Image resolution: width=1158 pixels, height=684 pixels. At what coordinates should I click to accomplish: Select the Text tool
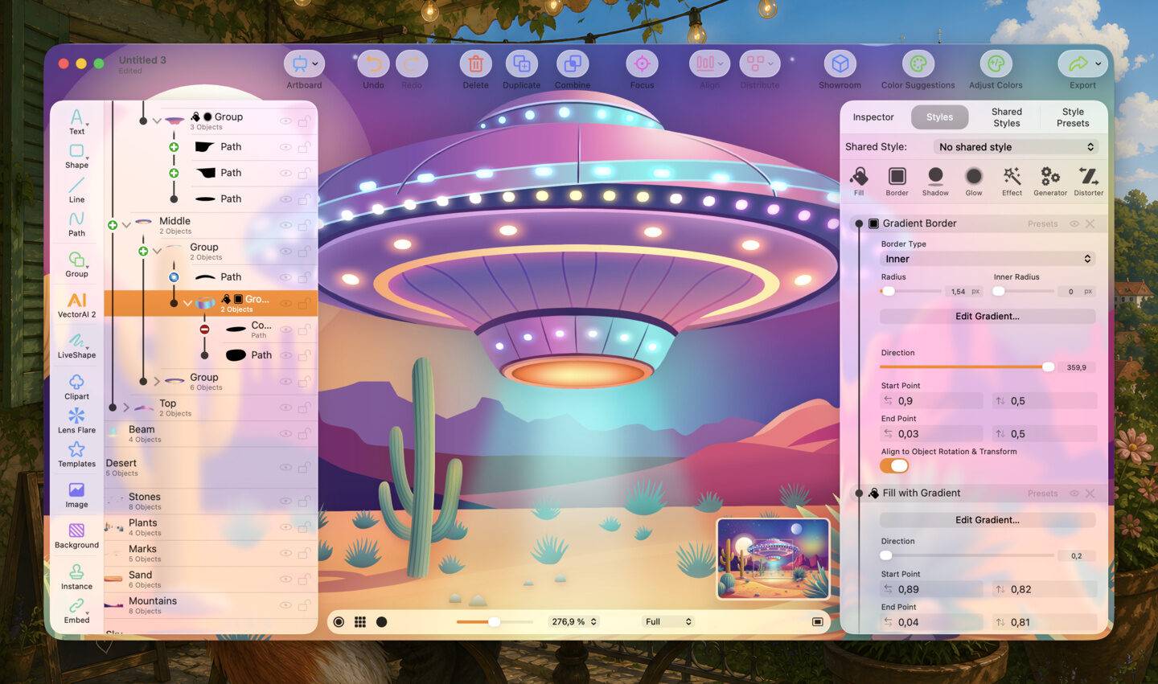click(76, 121)
